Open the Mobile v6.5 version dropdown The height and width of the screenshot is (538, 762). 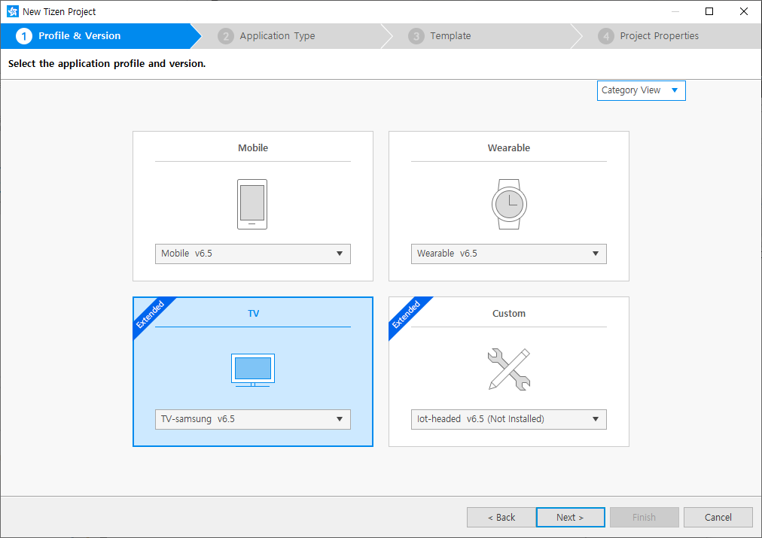(x=253, y=254)
